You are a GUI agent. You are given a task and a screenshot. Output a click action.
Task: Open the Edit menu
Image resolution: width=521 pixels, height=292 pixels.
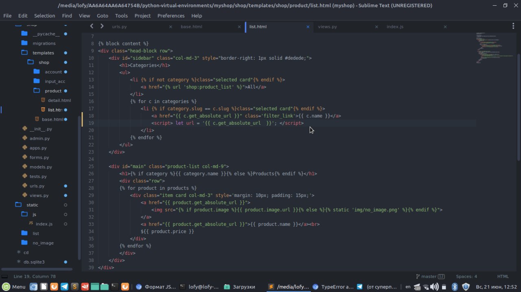(23, 15)
